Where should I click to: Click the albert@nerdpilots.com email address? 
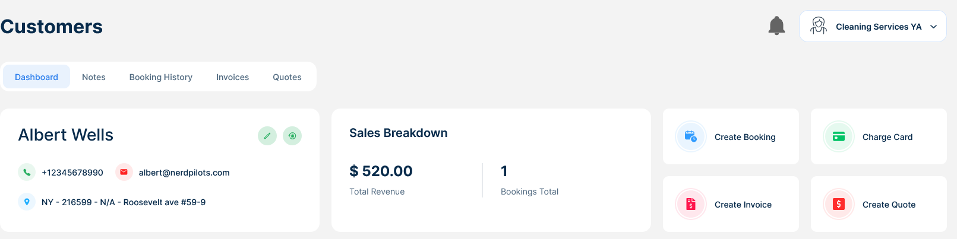pyautogui.click(x=184, y=173)
